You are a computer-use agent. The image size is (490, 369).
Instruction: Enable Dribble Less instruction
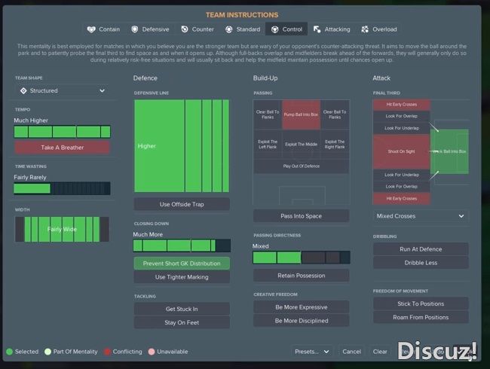(x=421, y=263)
